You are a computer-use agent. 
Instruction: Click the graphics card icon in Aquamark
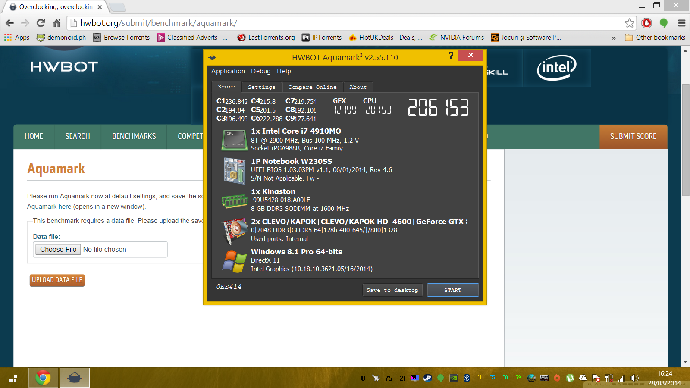(234, 231)
